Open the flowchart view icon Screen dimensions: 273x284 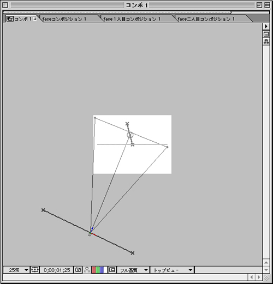[266, 41]
